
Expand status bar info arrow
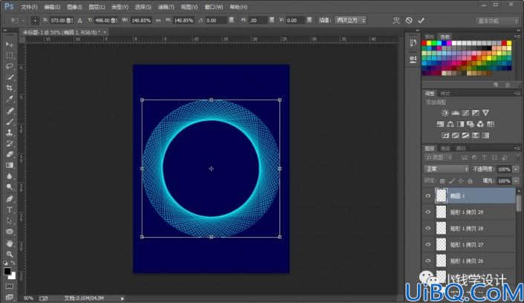click(123, 299)
